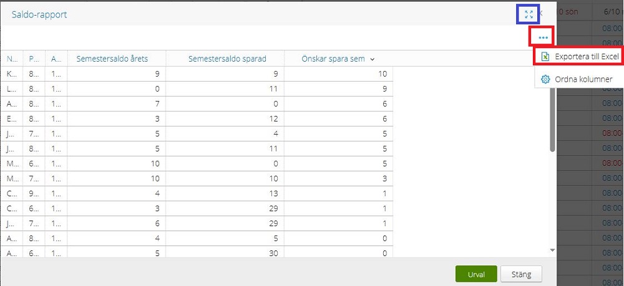This screenshot has width=624, height=286.
Task: Expand the Saldo-rapport dialog to fullscreen
Action: (529, 14)
